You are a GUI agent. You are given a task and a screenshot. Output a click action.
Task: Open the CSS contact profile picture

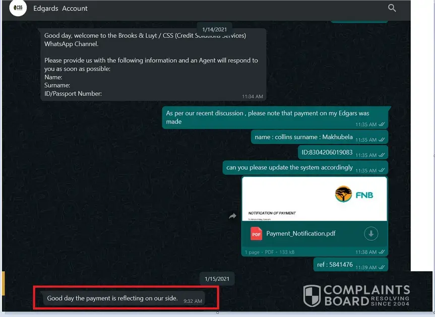coord(18,8)
